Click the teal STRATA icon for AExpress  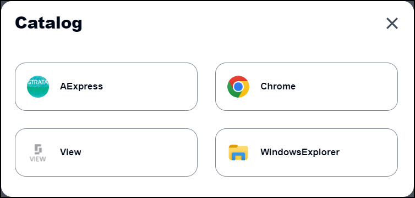pos(38,87)
